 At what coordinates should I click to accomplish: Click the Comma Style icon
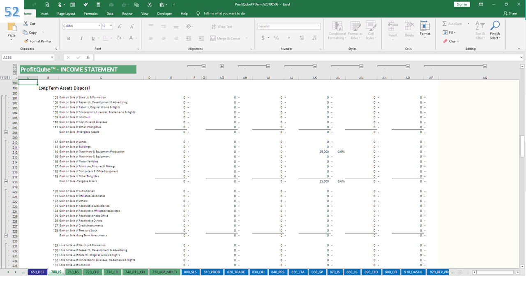click(x=289, y=38)
